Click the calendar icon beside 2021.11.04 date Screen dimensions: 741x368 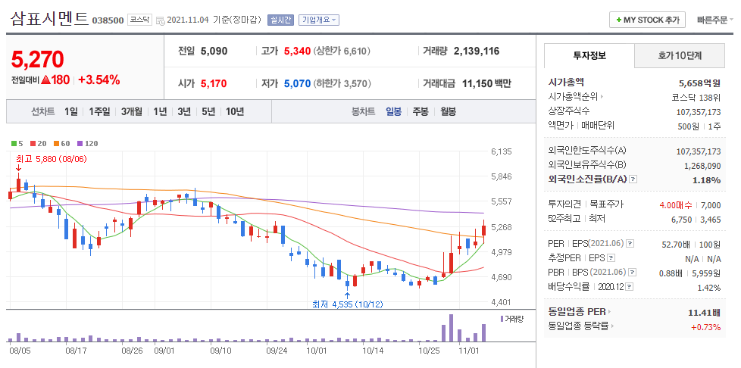click(160, 20)
